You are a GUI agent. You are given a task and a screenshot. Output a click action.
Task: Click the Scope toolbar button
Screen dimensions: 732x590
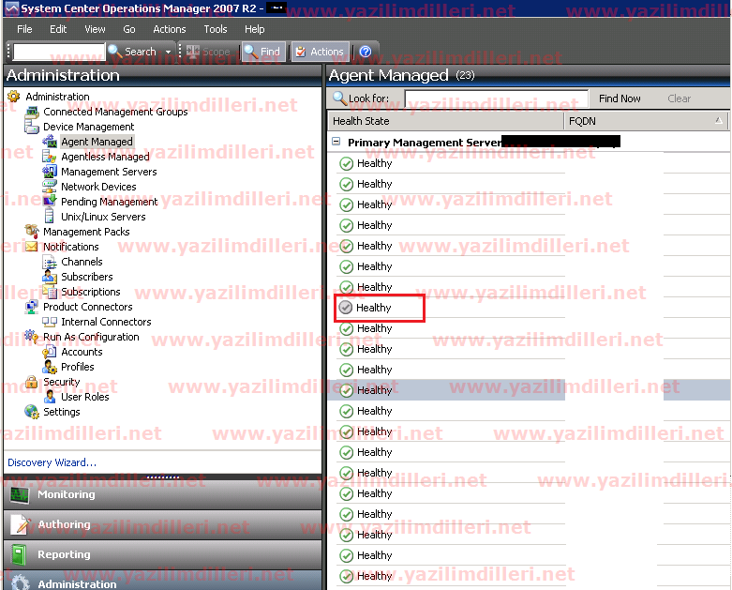(x=208, y=52)
